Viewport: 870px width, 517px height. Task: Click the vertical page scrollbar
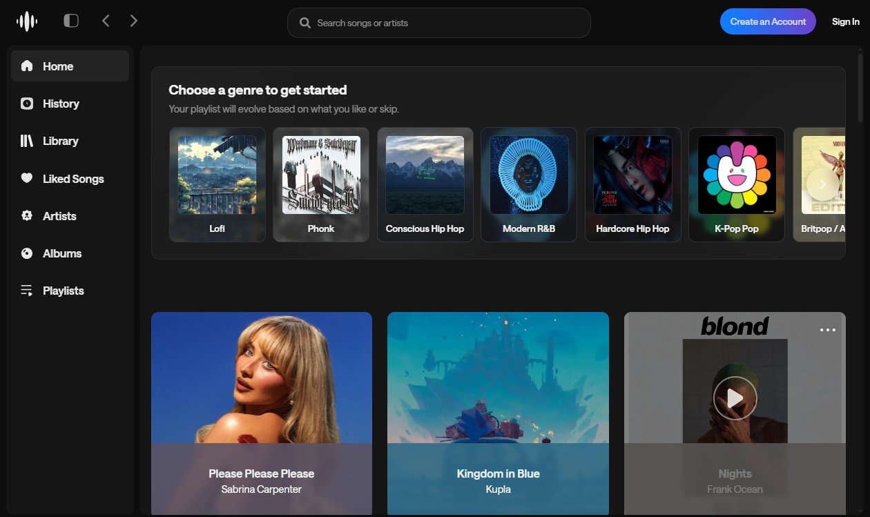[x=860, y=86]
